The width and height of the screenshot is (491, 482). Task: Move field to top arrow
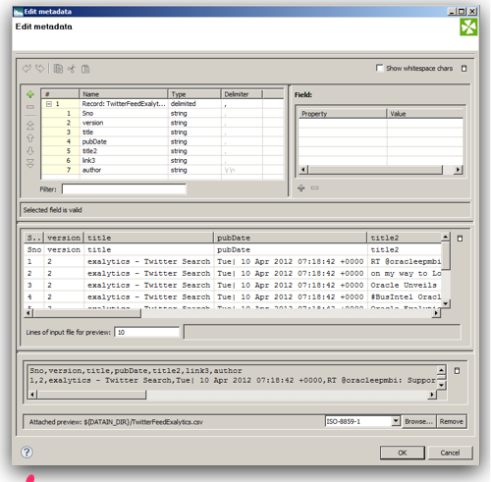pos(30,126)
